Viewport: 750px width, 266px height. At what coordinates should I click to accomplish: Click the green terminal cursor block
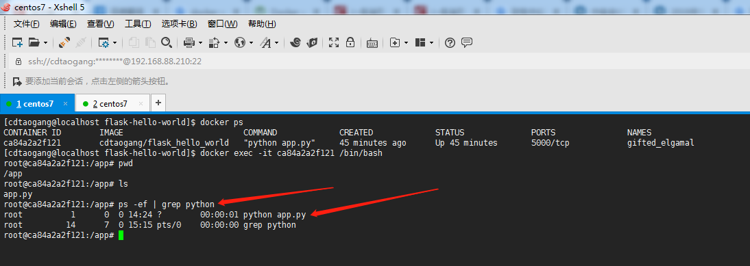point(121,235)
